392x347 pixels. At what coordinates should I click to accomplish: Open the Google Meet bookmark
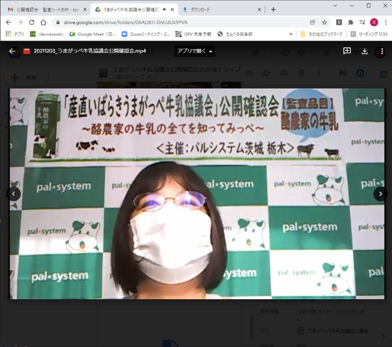pos(92,34)
